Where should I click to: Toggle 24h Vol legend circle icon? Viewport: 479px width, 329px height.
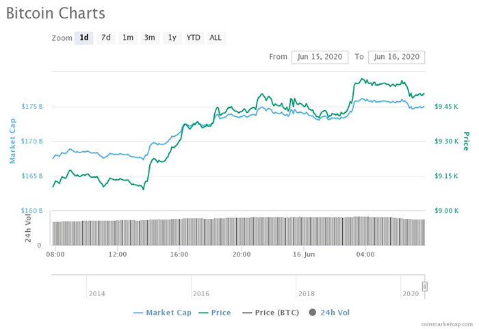pos(313,313)
